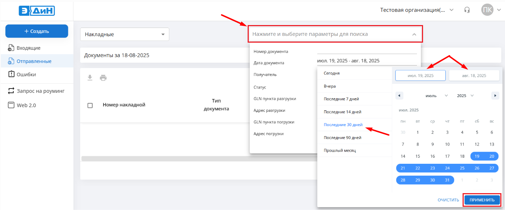Click the printer icon
Viewport: 505px width, 210px height.
[103, 78]
